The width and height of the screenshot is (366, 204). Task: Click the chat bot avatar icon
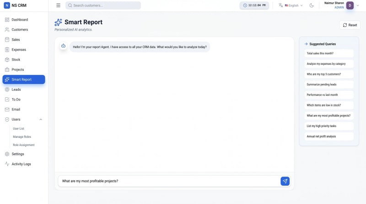63,46
